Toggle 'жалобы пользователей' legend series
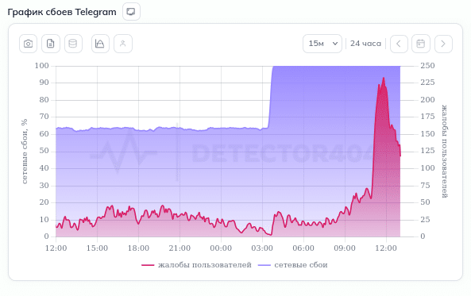 click(x=196, y=265)
